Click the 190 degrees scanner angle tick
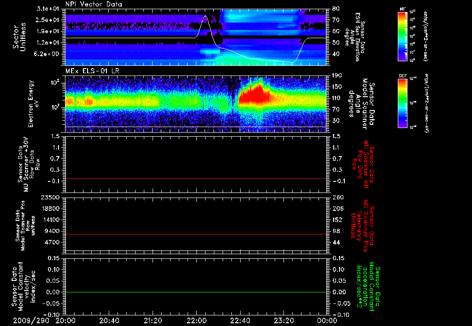This screenshot has width=472, height=326. click(x=337, y=76)
